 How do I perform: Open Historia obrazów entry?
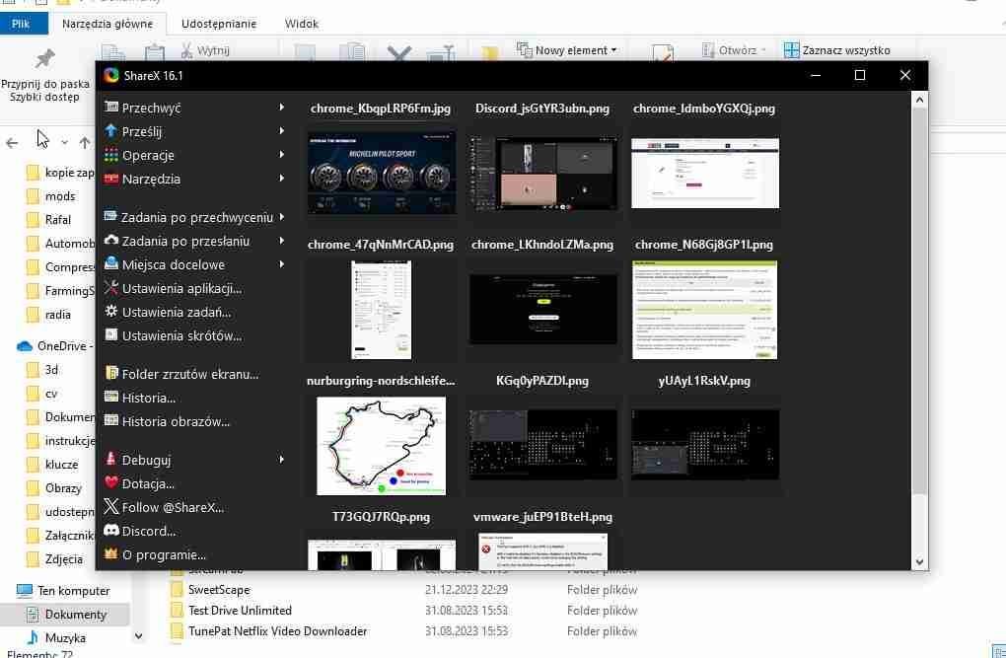click(x=168, y=422)
